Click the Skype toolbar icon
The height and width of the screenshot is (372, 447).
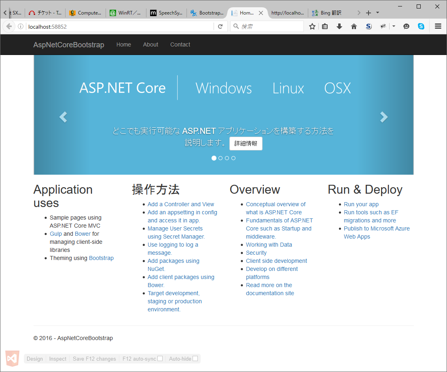coord(421,27)
